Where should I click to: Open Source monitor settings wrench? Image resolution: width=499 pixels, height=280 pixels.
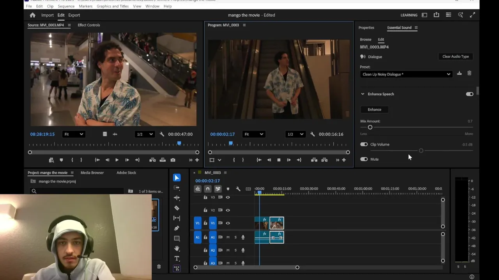coord(162,134)
